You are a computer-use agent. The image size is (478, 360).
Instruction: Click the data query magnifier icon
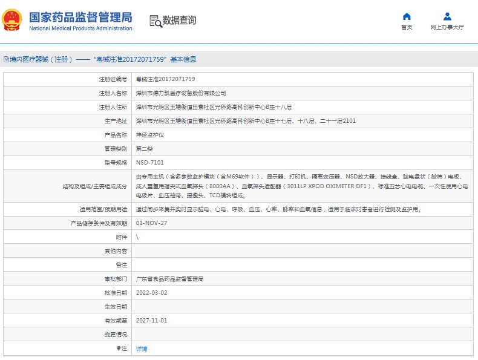[156, 21]
